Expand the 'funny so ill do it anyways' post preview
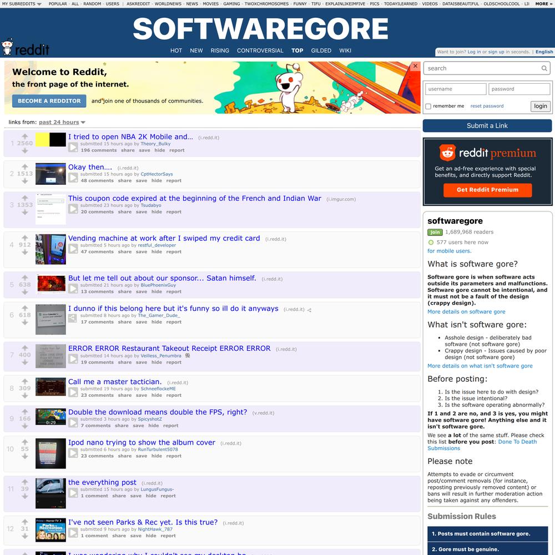Image resolution: width=555 pixels, height=555 pixels. coord(73,319)
